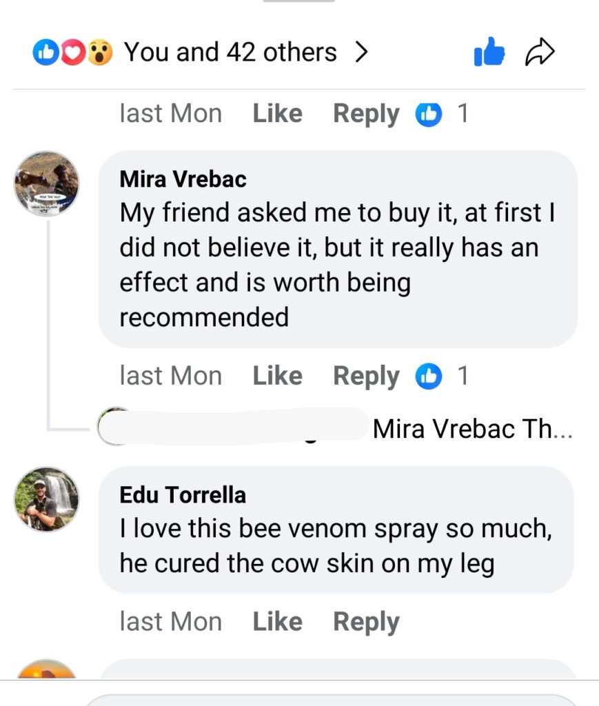Expand the reply mentioning Mira Vrebac
This screenshot has width=599, height=706.
point(471,430)
